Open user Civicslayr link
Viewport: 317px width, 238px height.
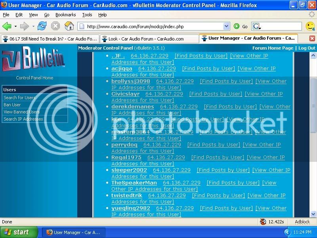[125, 94]
